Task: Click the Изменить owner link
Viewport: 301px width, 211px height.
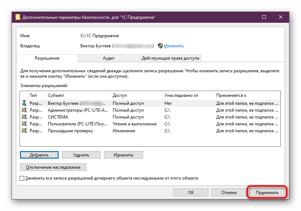Action: click(174, 46)
